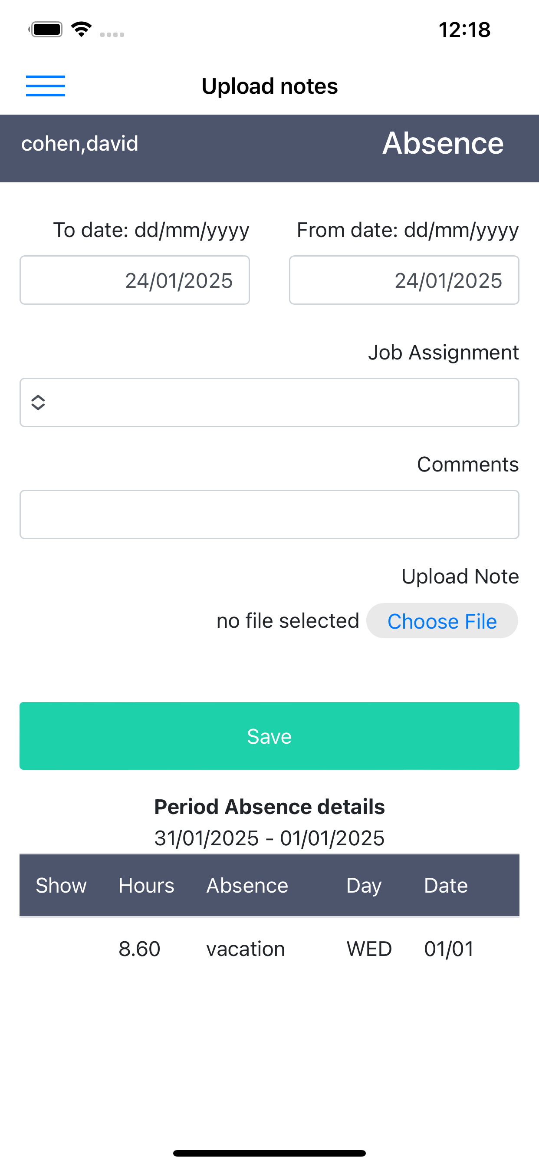Image resolution: width=539 pixels, height=1167 pixels.
Task: Click the Show column header
Action: (61, 885)
